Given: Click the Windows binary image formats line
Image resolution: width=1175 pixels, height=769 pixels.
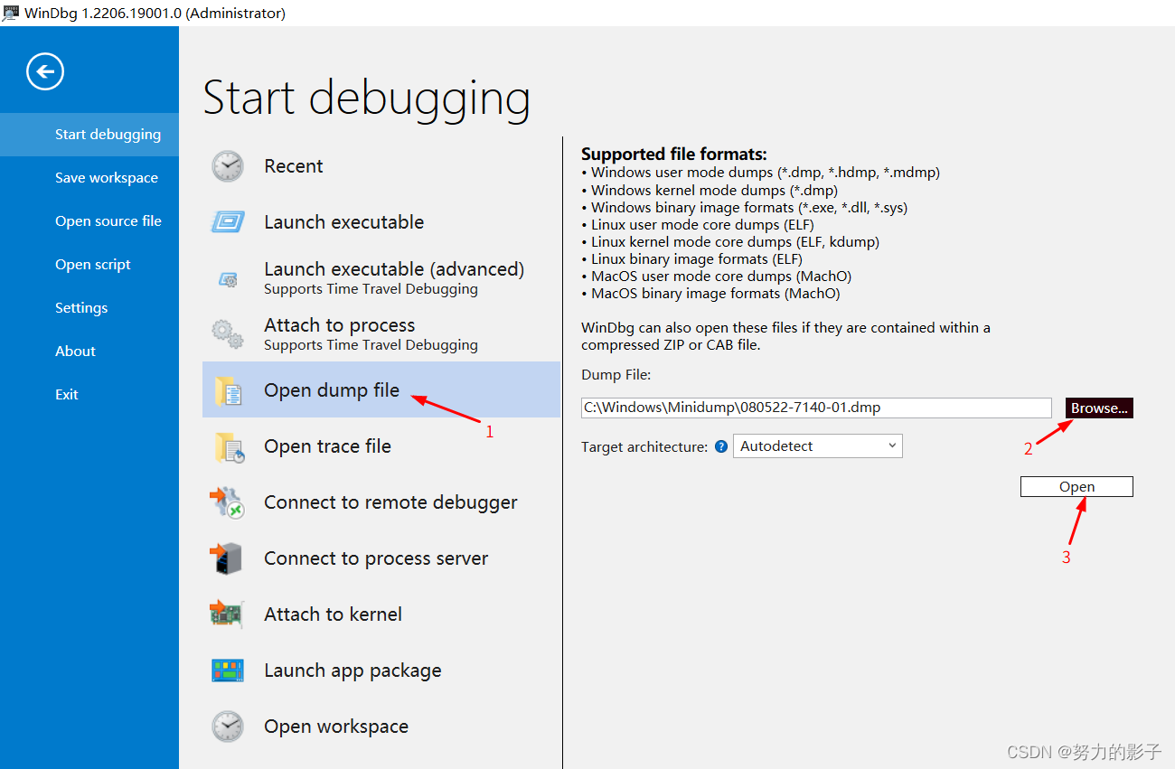Looking at the screenshot, I should pyautogui.click(x=744, y=208).
